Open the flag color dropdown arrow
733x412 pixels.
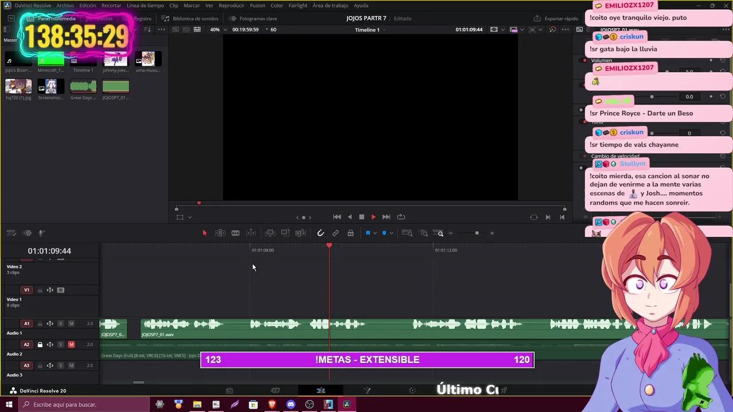375,233
